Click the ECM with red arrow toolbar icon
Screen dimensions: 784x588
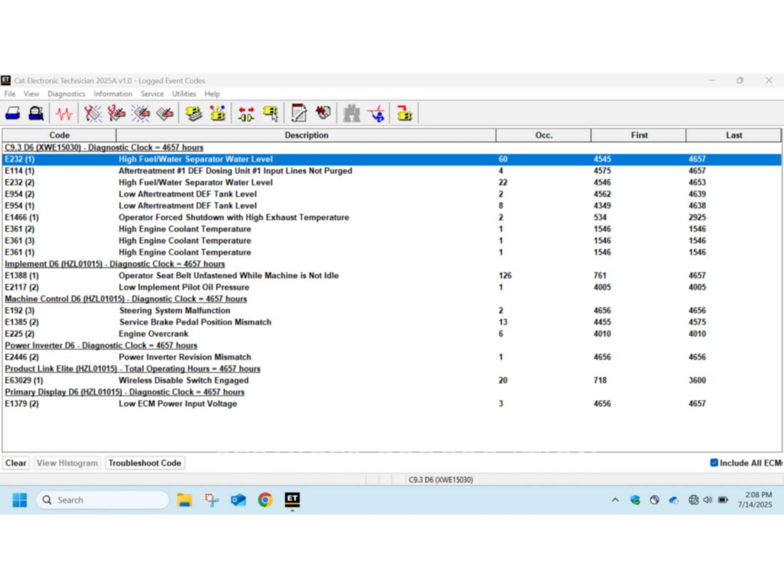(404, 114)
